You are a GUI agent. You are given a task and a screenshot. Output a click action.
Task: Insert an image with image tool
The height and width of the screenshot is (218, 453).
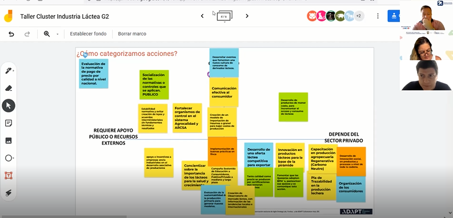pos(9,140)
